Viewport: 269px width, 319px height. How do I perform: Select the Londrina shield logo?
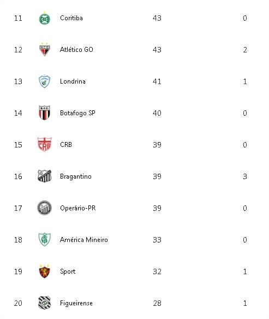tap(45, 81)
